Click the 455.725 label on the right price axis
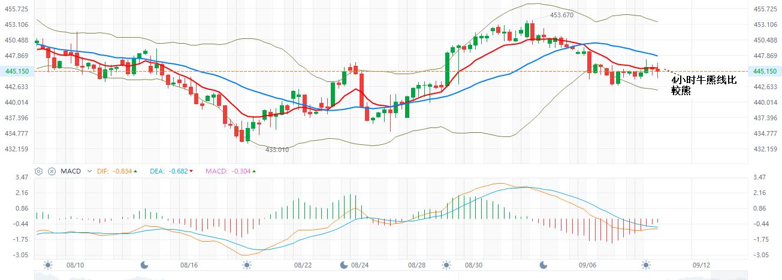Image resolution: width=782 pixels, height=280 pixels. pyautogui.click(x=765, y=9)
